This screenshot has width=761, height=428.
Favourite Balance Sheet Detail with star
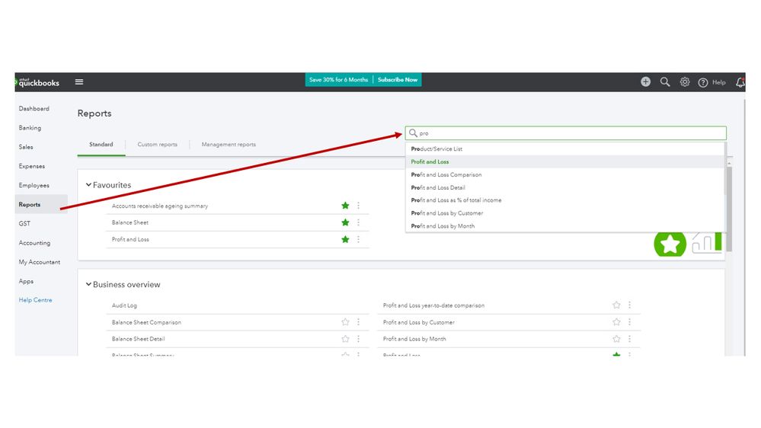(345, 339)
